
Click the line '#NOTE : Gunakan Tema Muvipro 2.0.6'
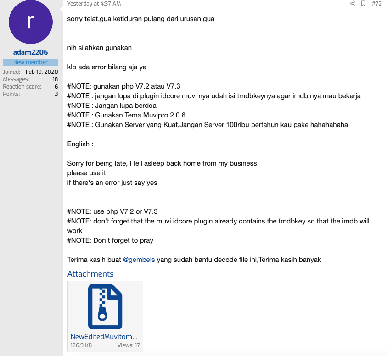126,115
